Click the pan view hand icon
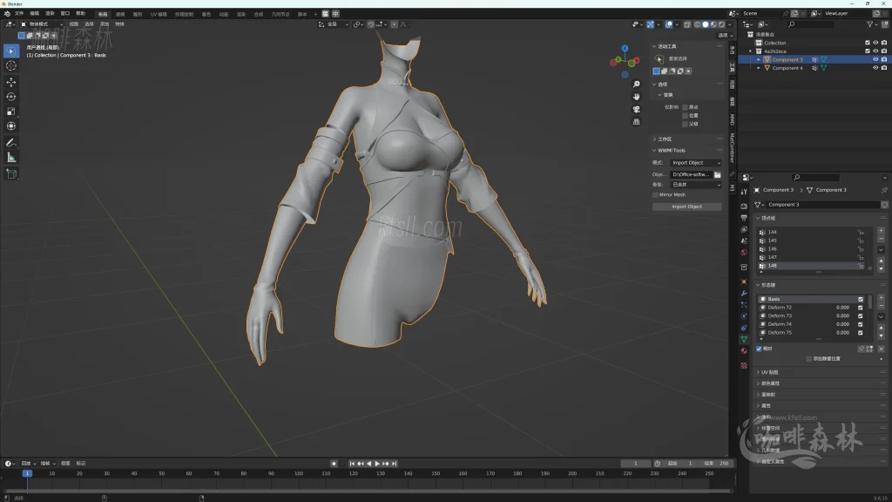 [x=636, y=97]
